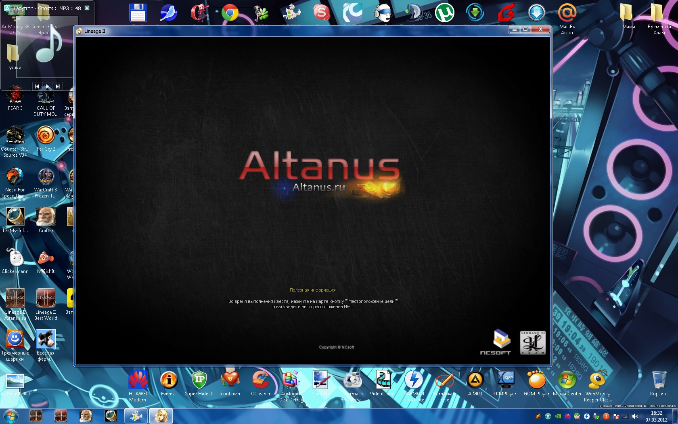Launch DAEMON Tools Lite shortcut

(x=414, y=386)
